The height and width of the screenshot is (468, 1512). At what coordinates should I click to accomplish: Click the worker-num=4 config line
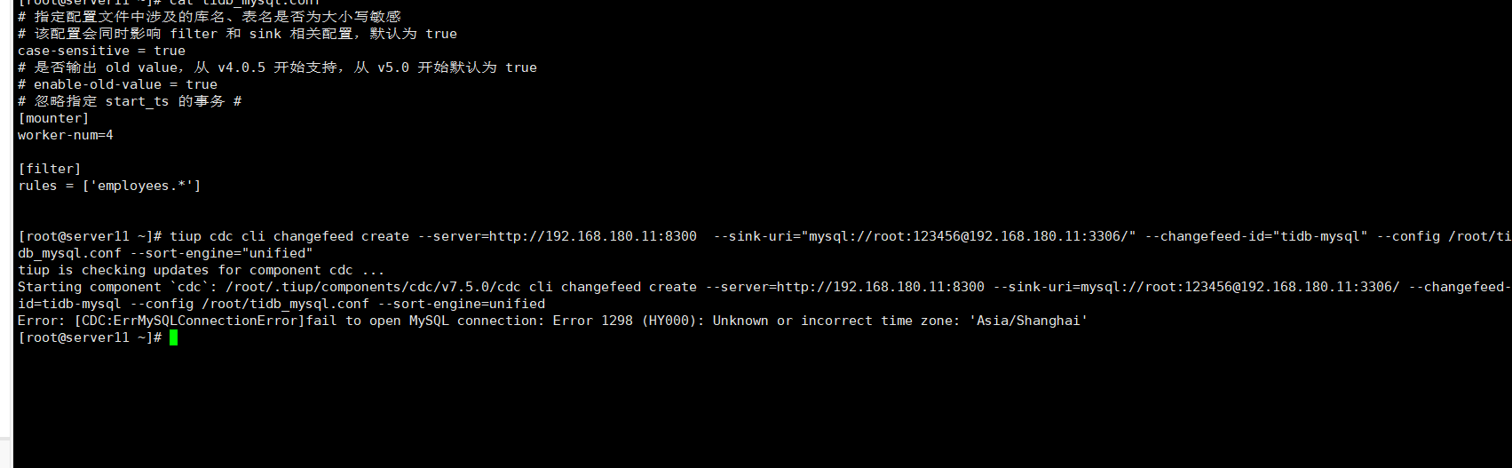click(66, 135)
